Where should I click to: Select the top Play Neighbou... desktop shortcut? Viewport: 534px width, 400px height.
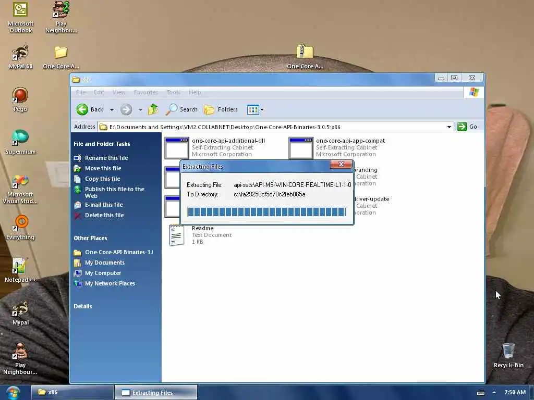pyautogui.click(x=62, y=17)
